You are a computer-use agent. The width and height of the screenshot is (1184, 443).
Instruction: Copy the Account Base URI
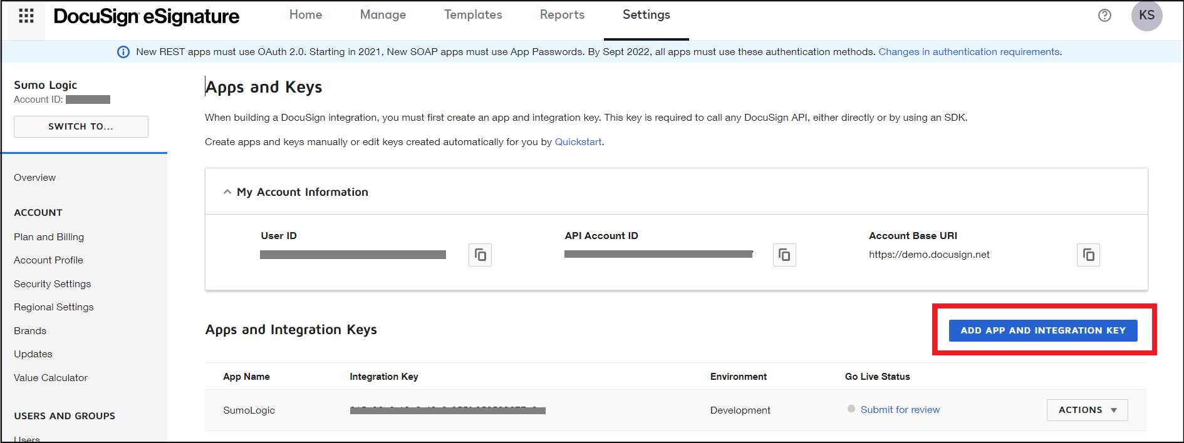coord(1088,255)
